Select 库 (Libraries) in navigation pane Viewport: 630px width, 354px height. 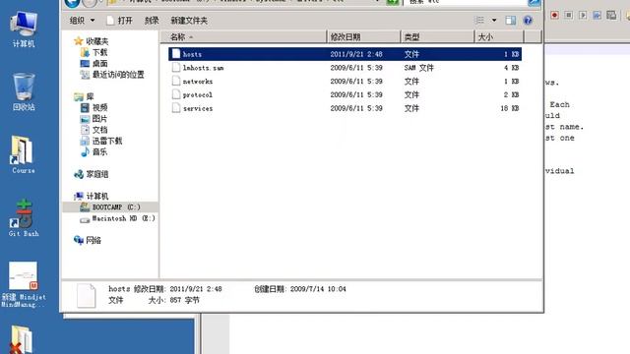(x=84, y=96)
